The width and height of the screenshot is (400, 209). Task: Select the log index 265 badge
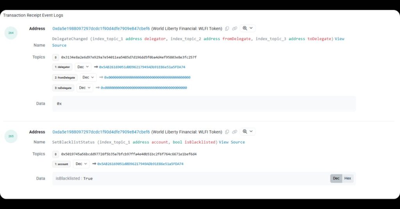[11, 136]
